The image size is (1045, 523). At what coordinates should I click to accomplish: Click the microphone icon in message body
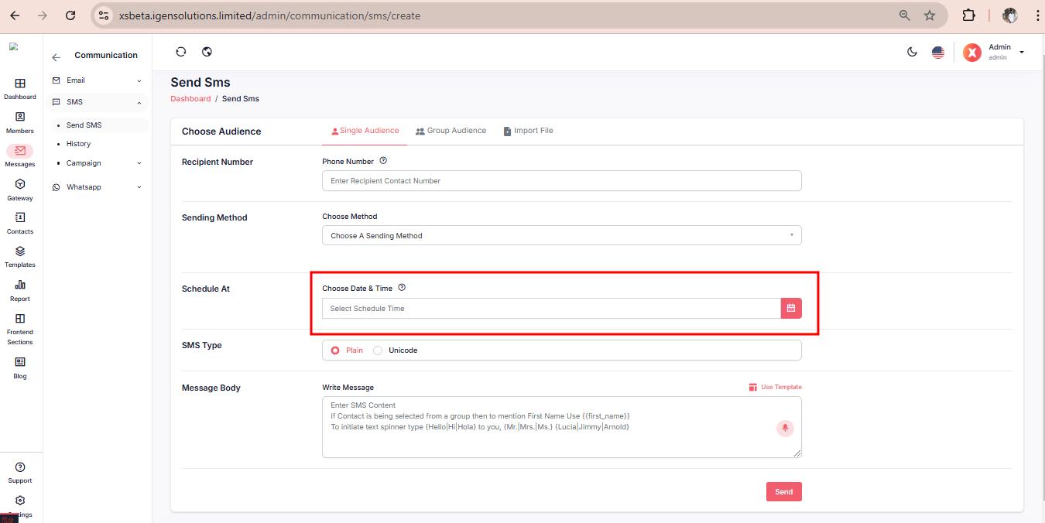(785, 428)
